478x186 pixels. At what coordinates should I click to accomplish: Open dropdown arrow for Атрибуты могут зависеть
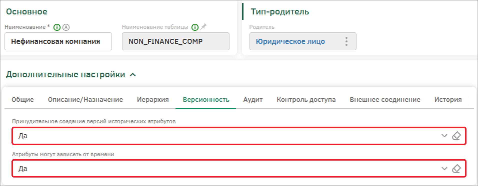pyautogui.click(x=444, y=169)
